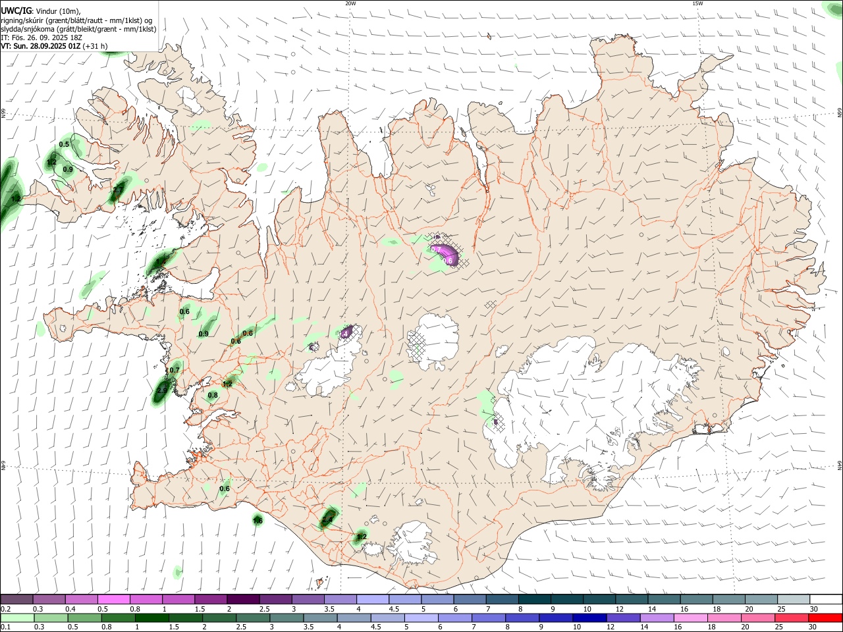Click the small purple snow patch labelled .4

[347, 333]
